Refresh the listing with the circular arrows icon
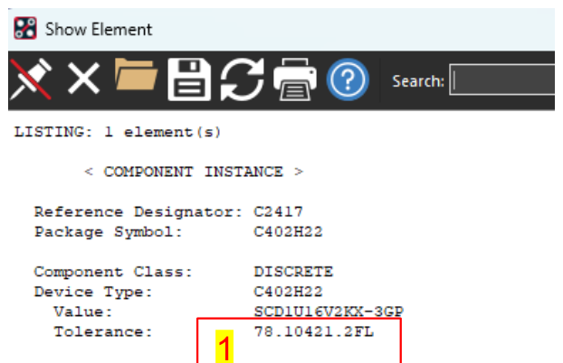The height and width of the screenshot is (363, 563). click(x=242, y=79)
